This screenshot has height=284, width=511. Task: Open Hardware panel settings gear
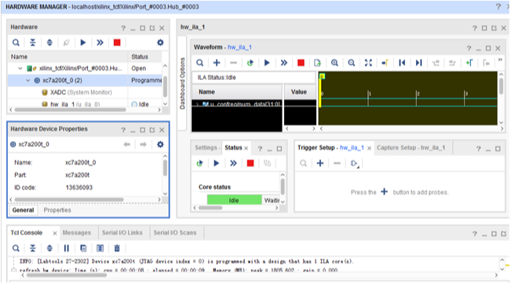160,42
